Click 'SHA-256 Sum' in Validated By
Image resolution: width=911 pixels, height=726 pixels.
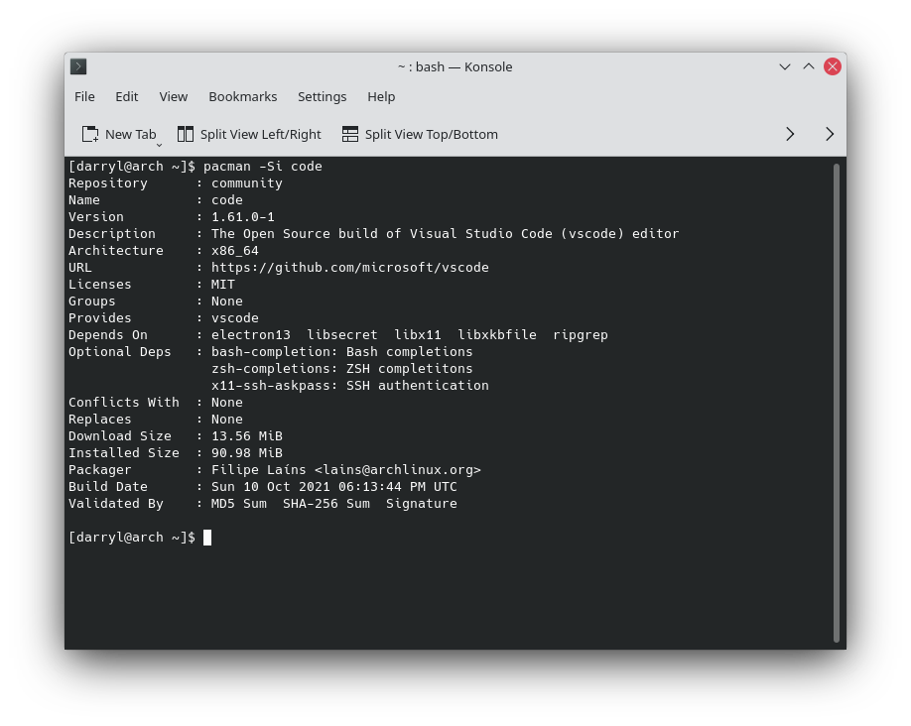tap(325, 504)
